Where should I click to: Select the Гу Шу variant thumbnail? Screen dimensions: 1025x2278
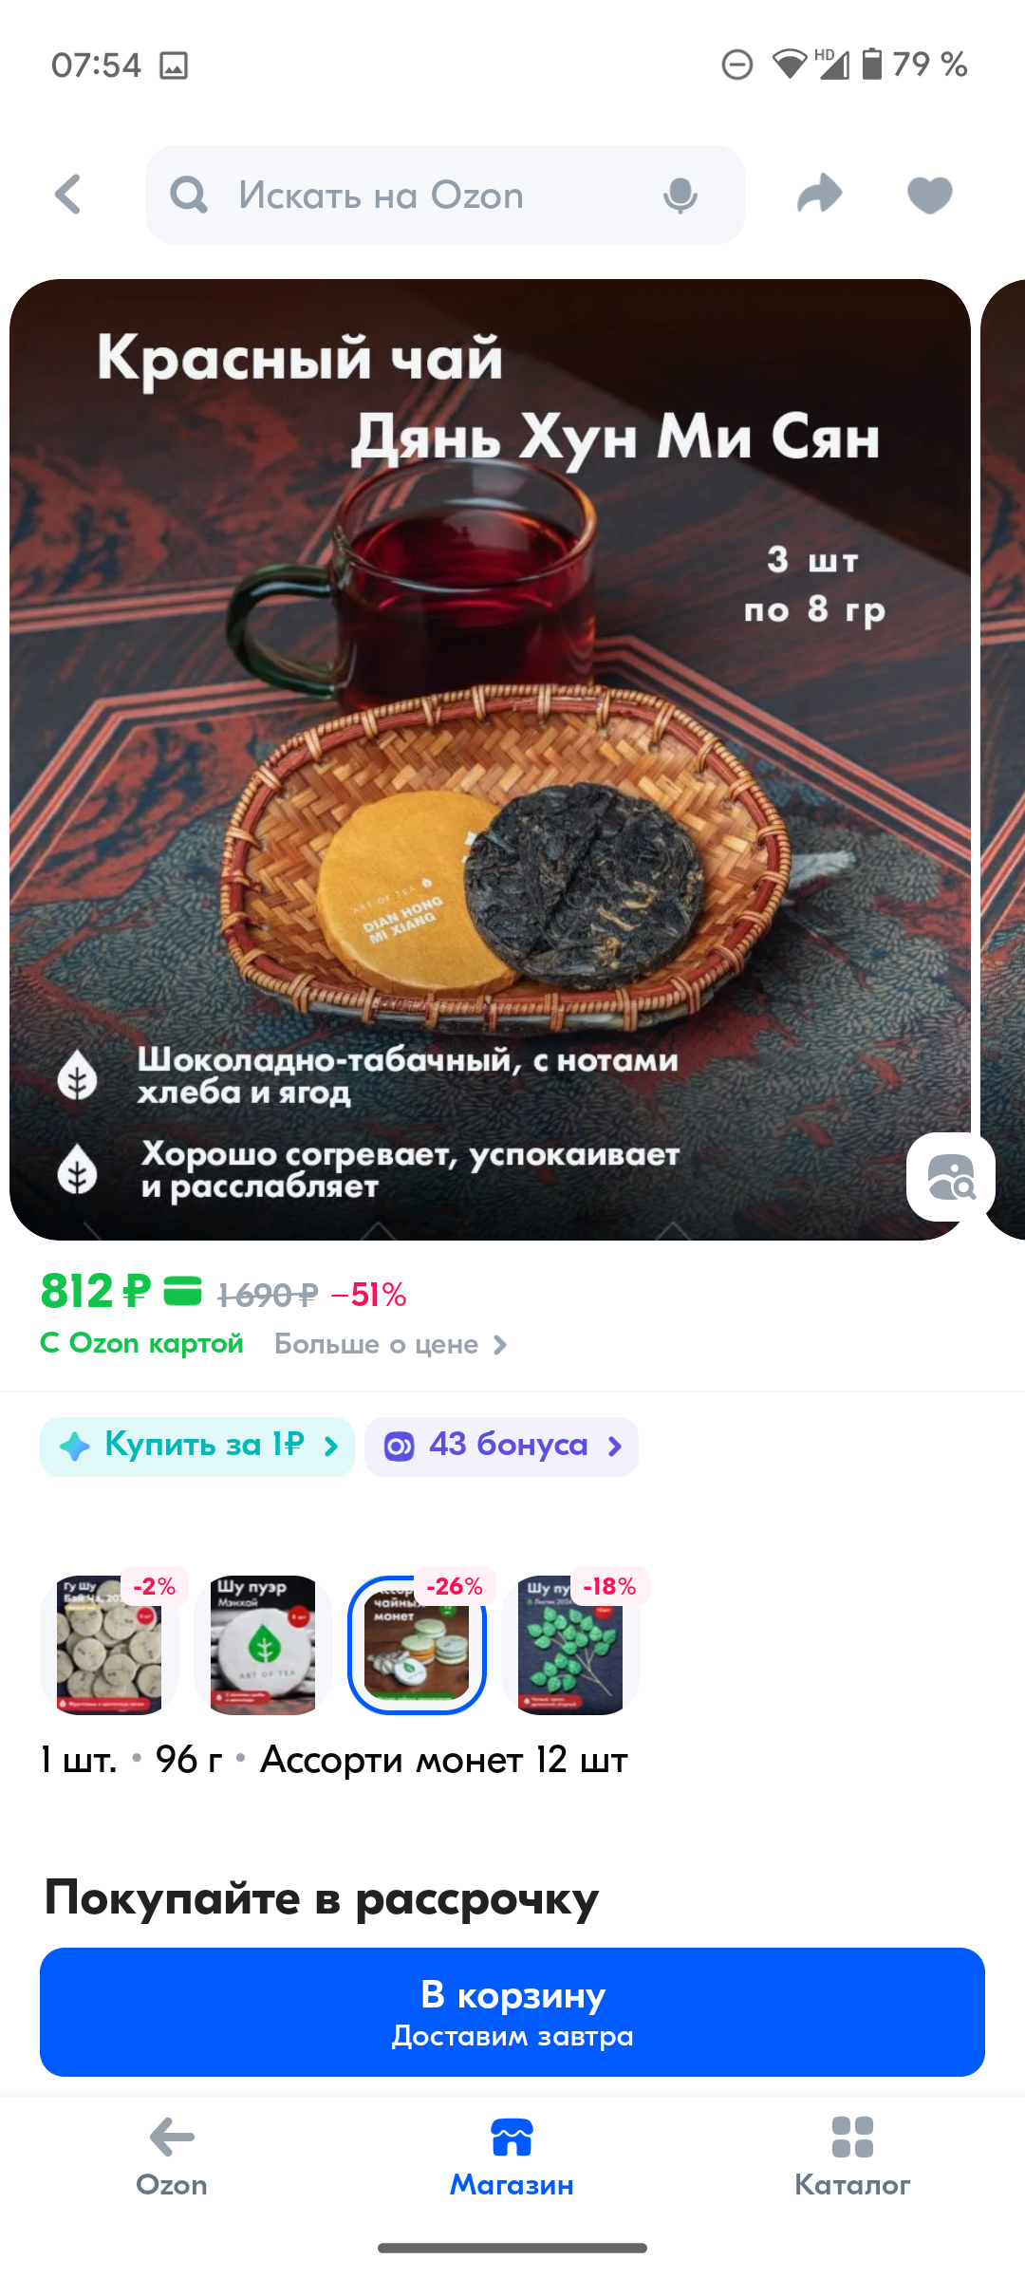(x=109, y=1644)
